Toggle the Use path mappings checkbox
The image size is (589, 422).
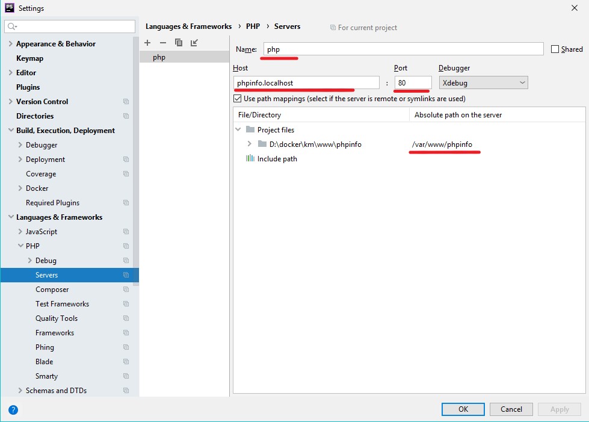238,98
